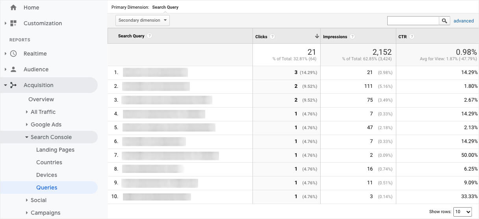Select Search Query primary dimension
Screen dimensions: 479x219
165,7
